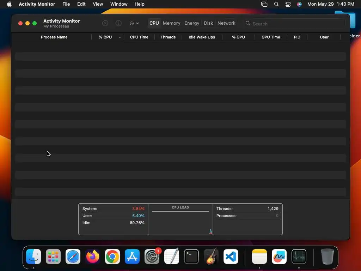Open Freeform from the Dock
This screenshot has height=271, width=361.
coord(279,257)
